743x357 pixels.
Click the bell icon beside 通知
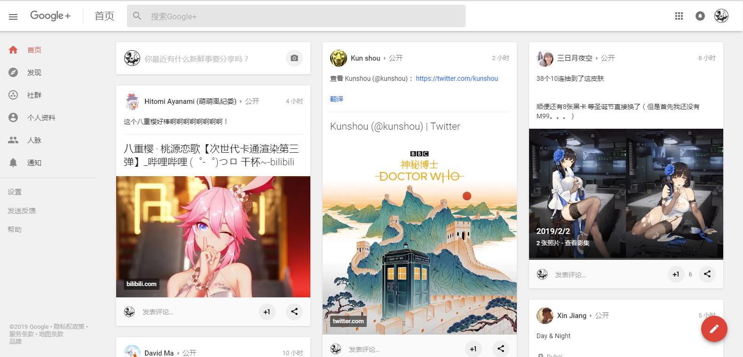[13, 163]
